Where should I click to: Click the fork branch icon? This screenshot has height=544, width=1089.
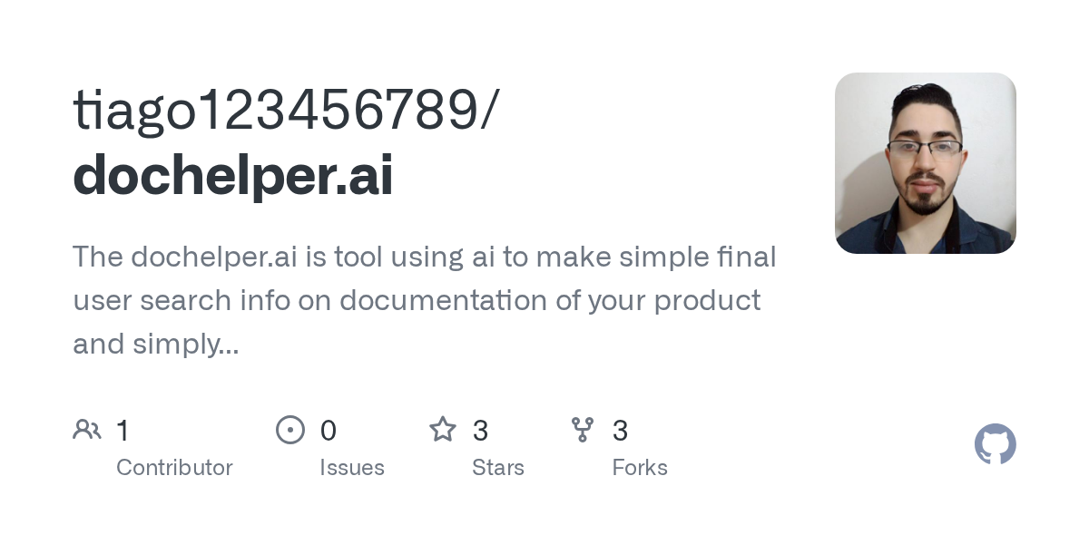click(x=583, y=430)
